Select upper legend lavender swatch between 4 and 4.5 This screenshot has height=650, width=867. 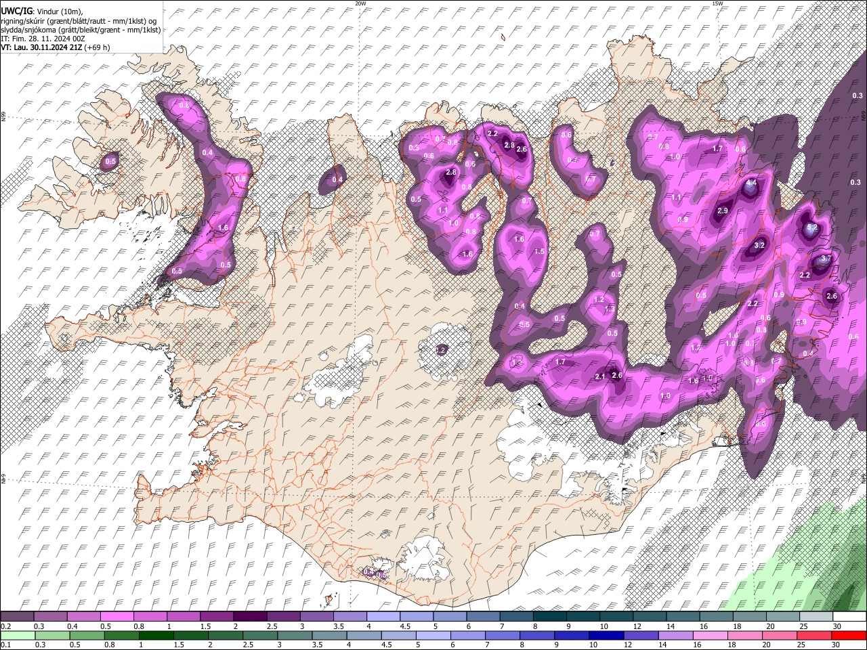point(383,617)
